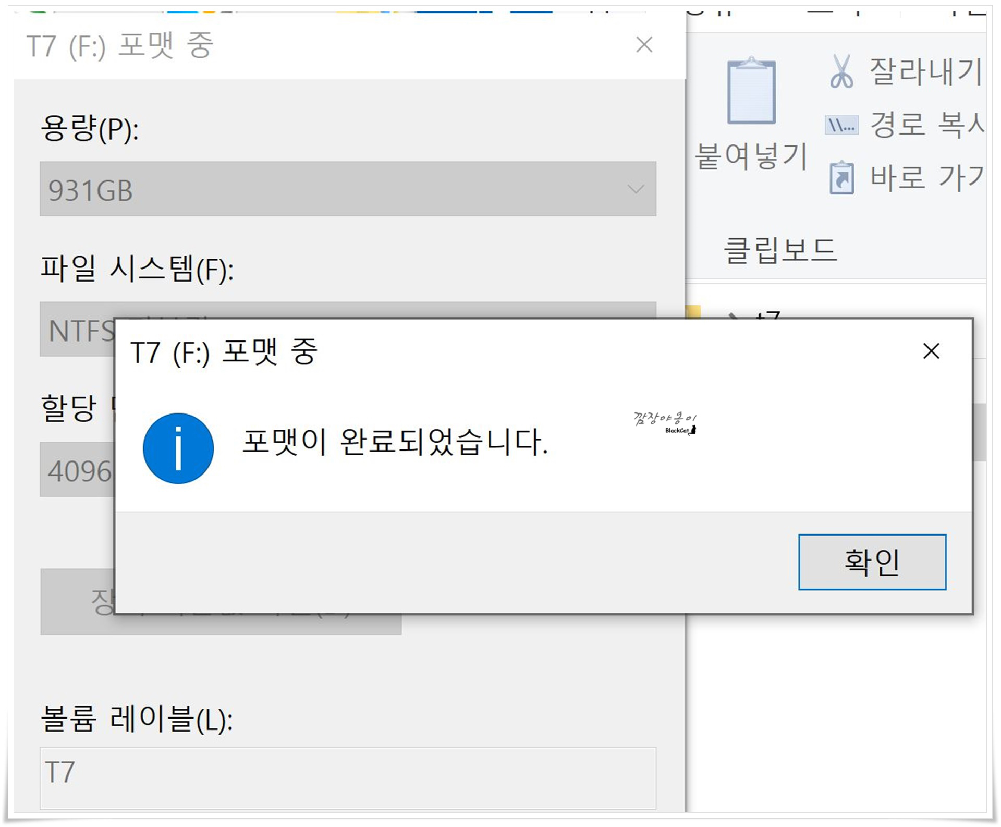Click the blue information icon
1001x827 pixels.
click(178, 448)
